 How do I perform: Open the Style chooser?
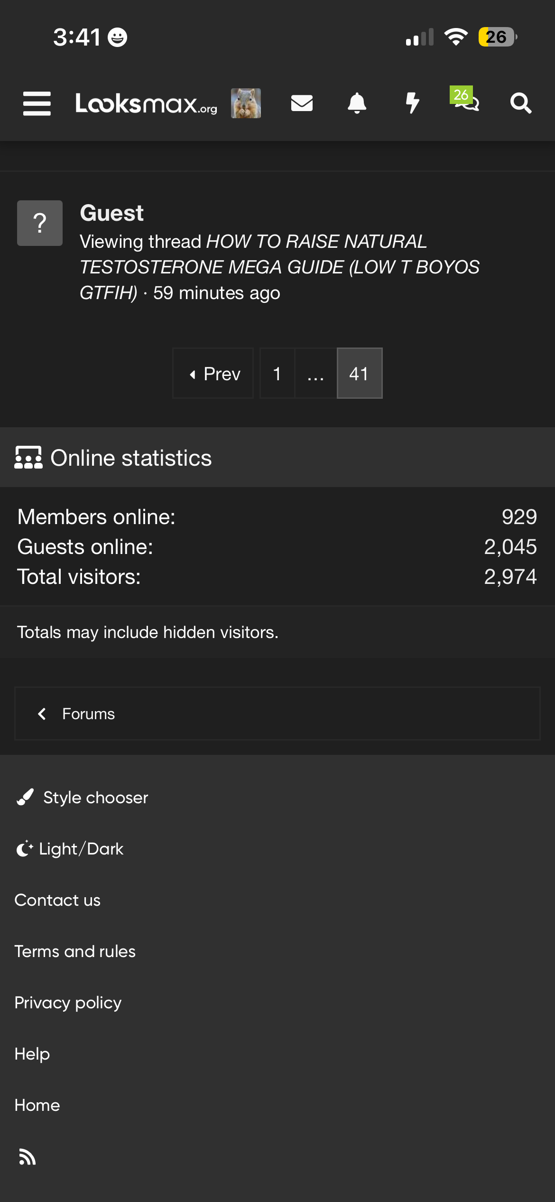click(82, 798)
